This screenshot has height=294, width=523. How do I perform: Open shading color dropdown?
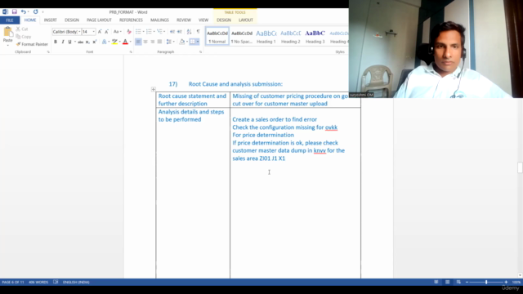pyautogui.click(x=187, y=42)
